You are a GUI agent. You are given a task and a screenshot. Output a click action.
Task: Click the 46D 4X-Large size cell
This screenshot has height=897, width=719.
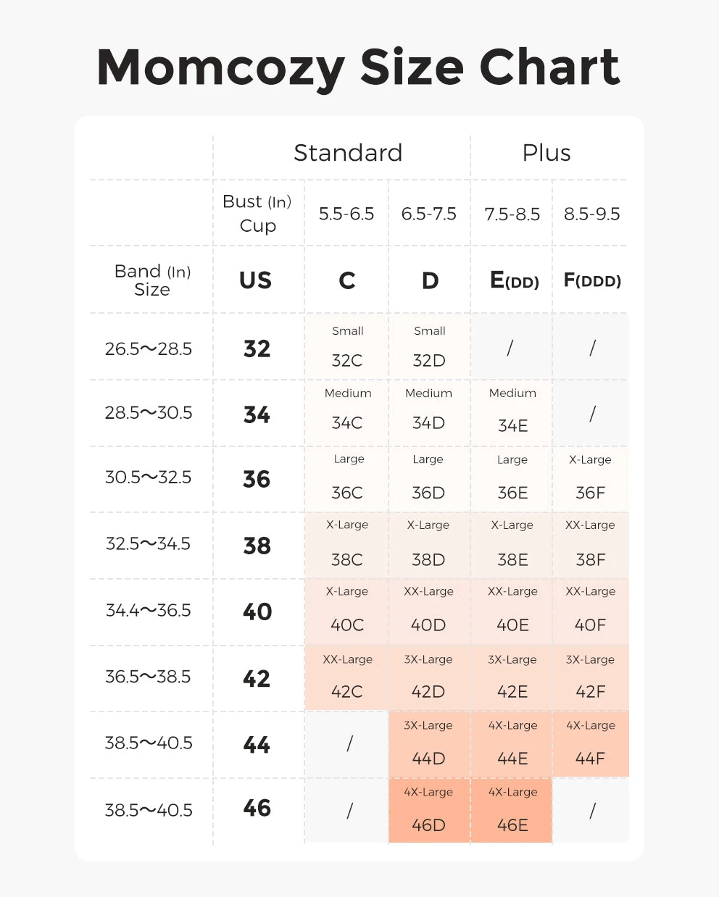point(428,811)
